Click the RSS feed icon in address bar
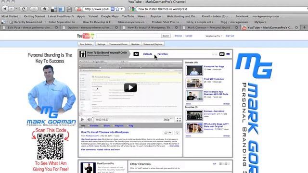The height and width of the screenshot is (173, 308). 113,9
